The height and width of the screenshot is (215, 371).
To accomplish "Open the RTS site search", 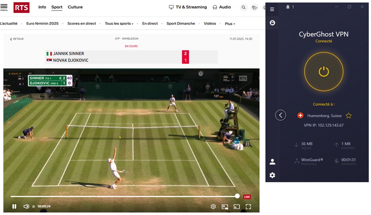I will [x=243, y=7].
